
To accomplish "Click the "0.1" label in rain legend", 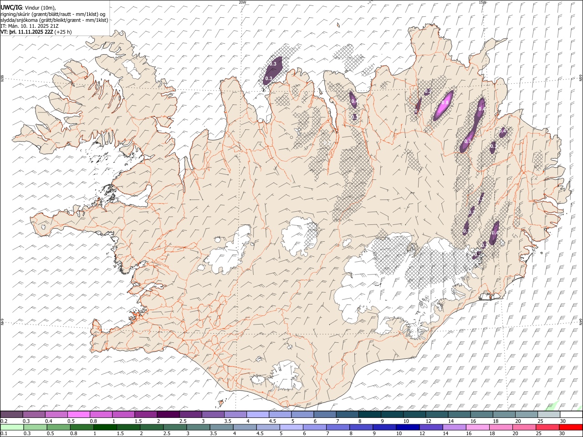I will (x=4, y=433).
